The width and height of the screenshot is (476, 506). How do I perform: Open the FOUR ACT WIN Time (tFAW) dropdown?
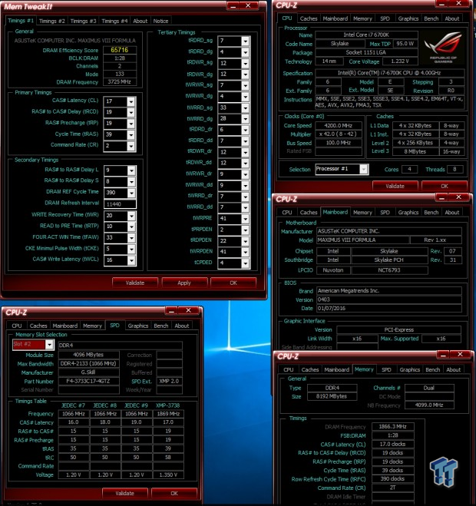[131, 237]
